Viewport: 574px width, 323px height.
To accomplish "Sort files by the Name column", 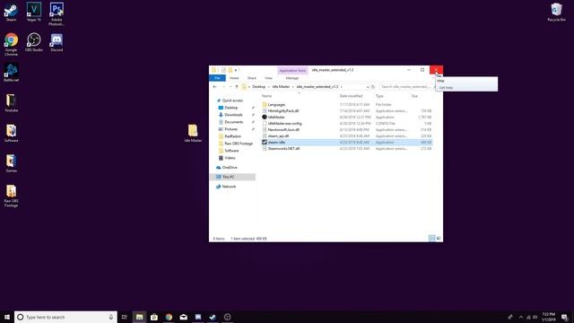I will tap(267, 96).
